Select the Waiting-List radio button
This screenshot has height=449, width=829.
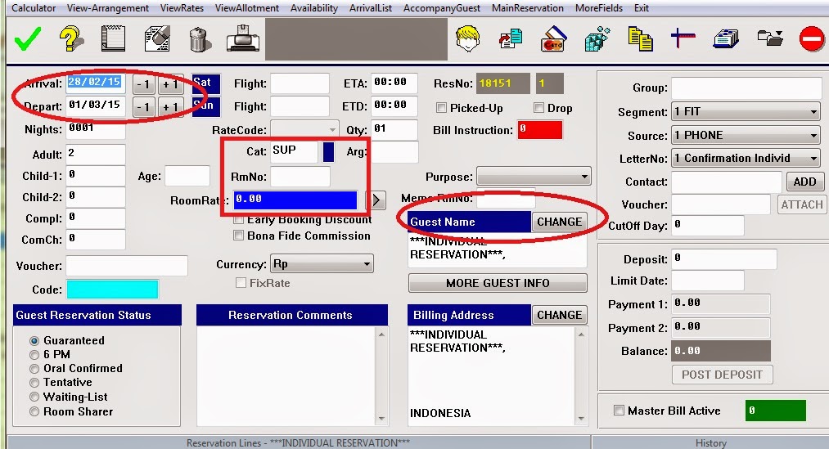click(x=34, y=397)
